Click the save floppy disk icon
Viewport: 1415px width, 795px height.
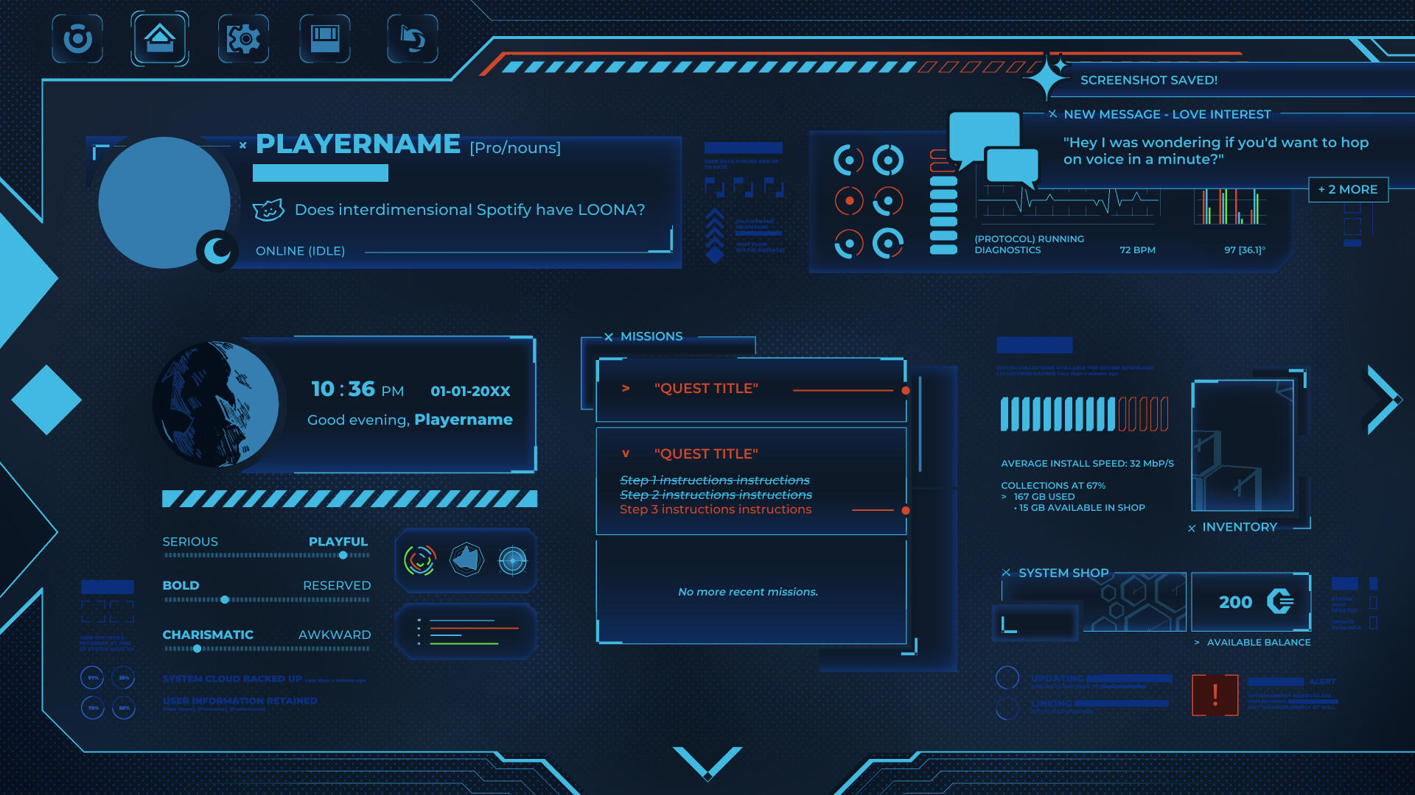click(325, 38)
